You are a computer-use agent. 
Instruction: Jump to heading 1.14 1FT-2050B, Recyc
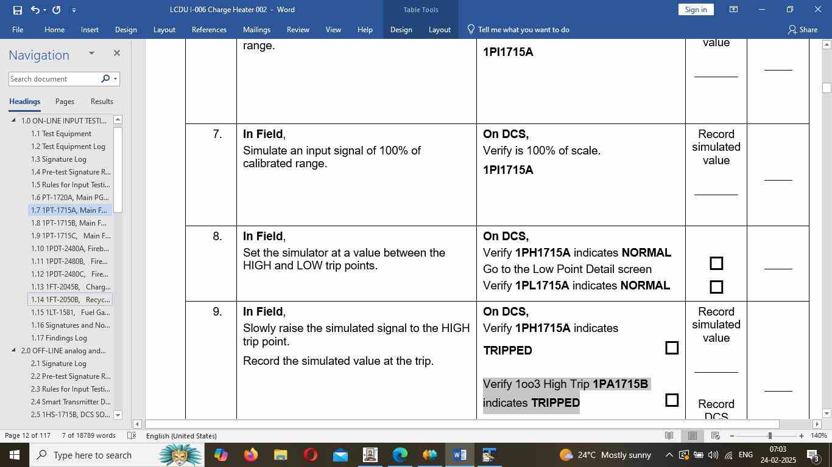click(x=70, y=300)
